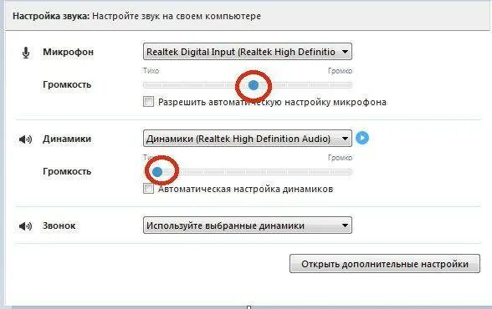Click the Громко label above microphone slider

pyautogui.click(x=340, y=71)
